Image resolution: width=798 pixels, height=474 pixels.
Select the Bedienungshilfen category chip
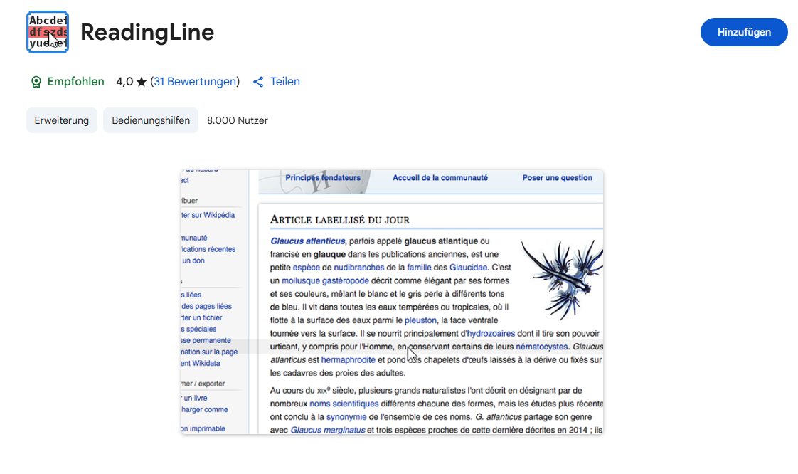(150, 120)
